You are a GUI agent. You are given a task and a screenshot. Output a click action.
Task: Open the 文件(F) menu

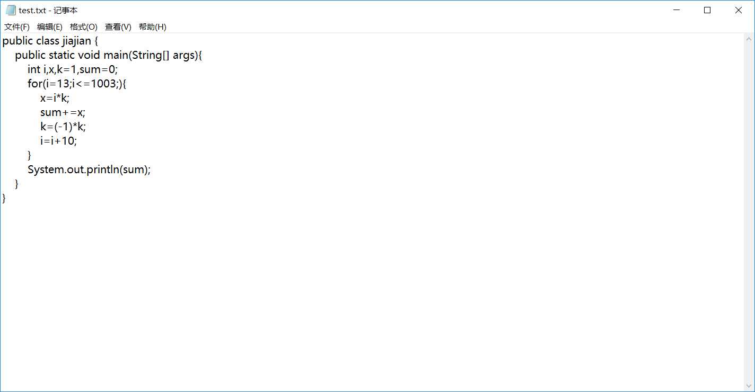coord(17,27)
